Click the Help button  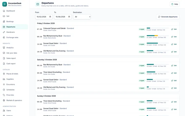coord(174,4)
